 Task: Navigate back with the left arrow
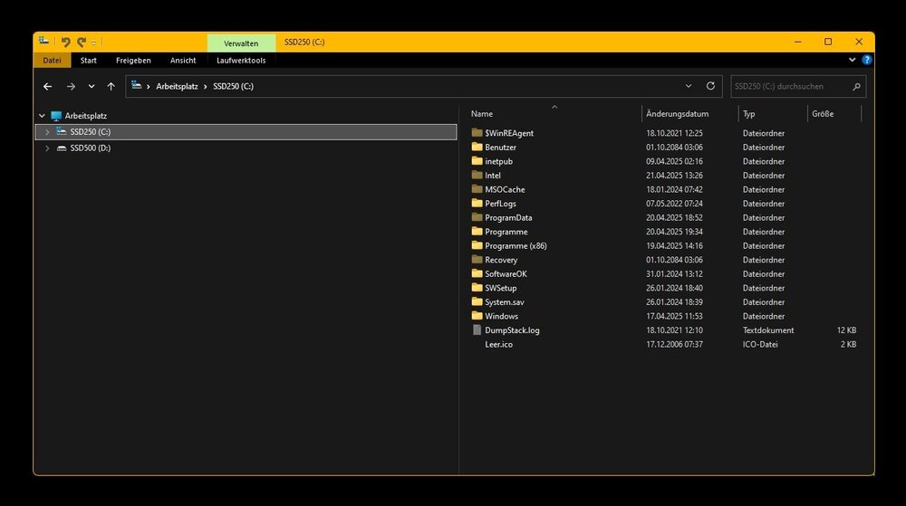(48, 87)
